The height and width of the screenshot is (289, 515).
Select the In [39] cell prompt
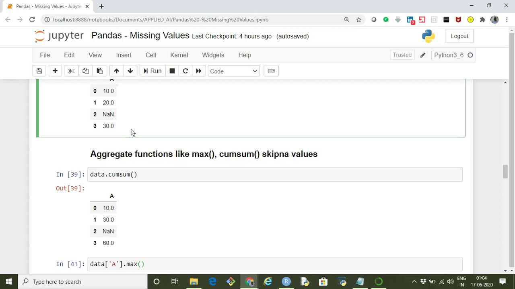coord(70,174)
